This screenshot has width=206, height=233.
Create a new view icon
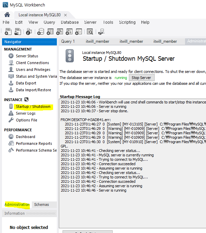60,32
